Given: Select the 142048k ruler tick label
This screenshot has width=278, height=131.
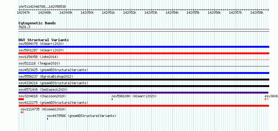Looking at the screenshot, I should [45, 12].
